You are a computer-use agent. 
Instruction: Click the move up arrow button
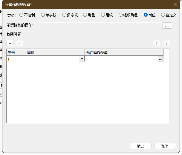pyautogui.click(x=156, y=43)
